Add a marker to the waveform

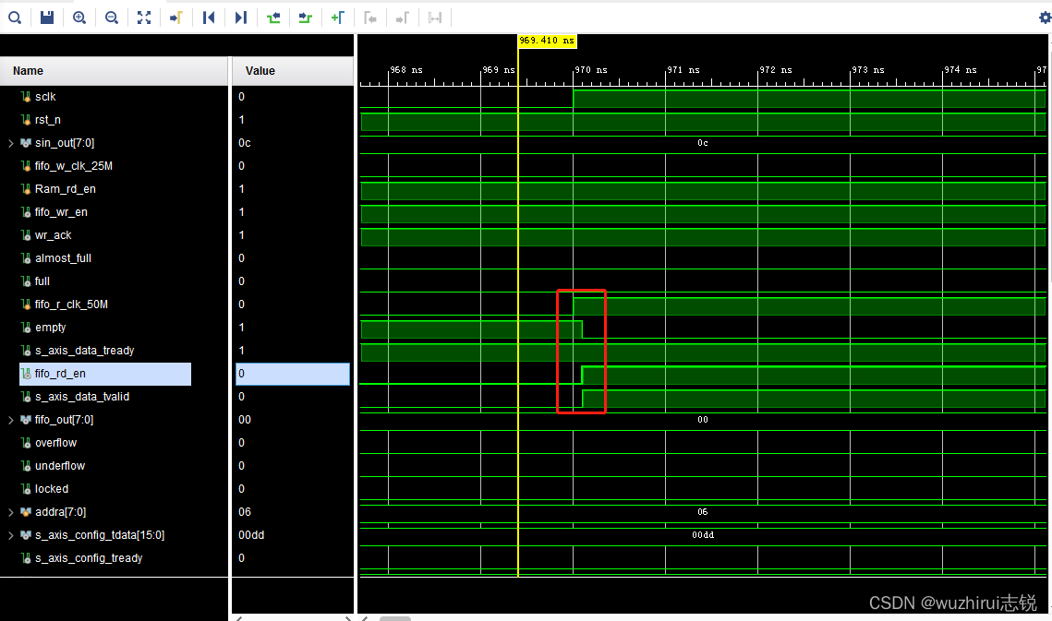coord(337,18)
